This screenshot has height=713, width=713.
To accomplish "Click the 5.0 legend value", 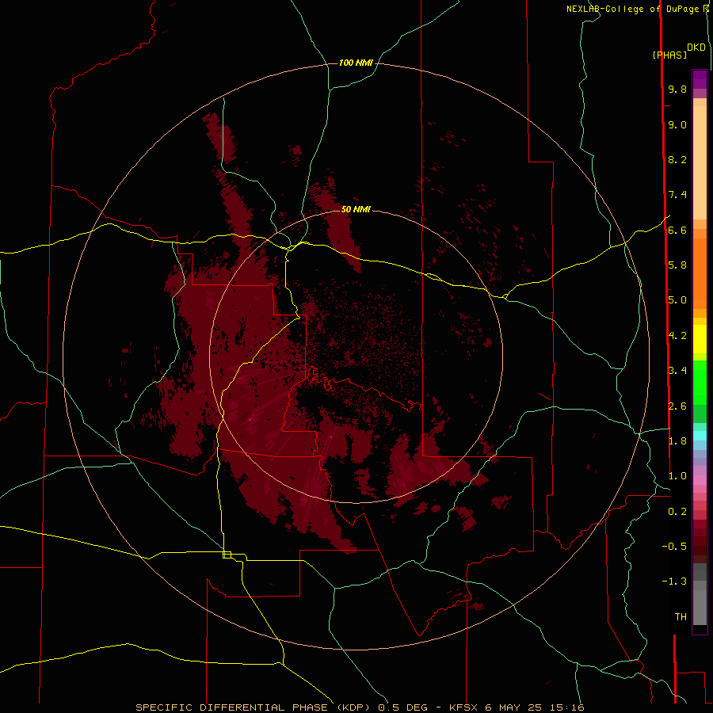I will 677,300.
